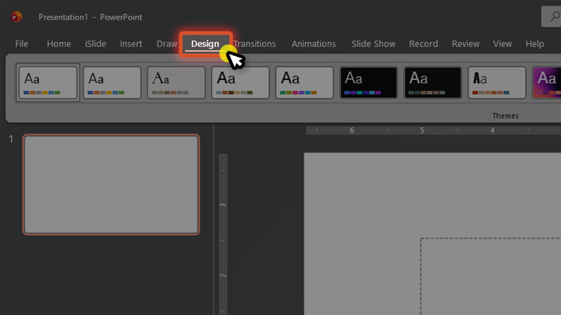Screen dimensions: 561x315
Task: Click the Themes group label
Action: pyautogui.click(x=505, y=116)
